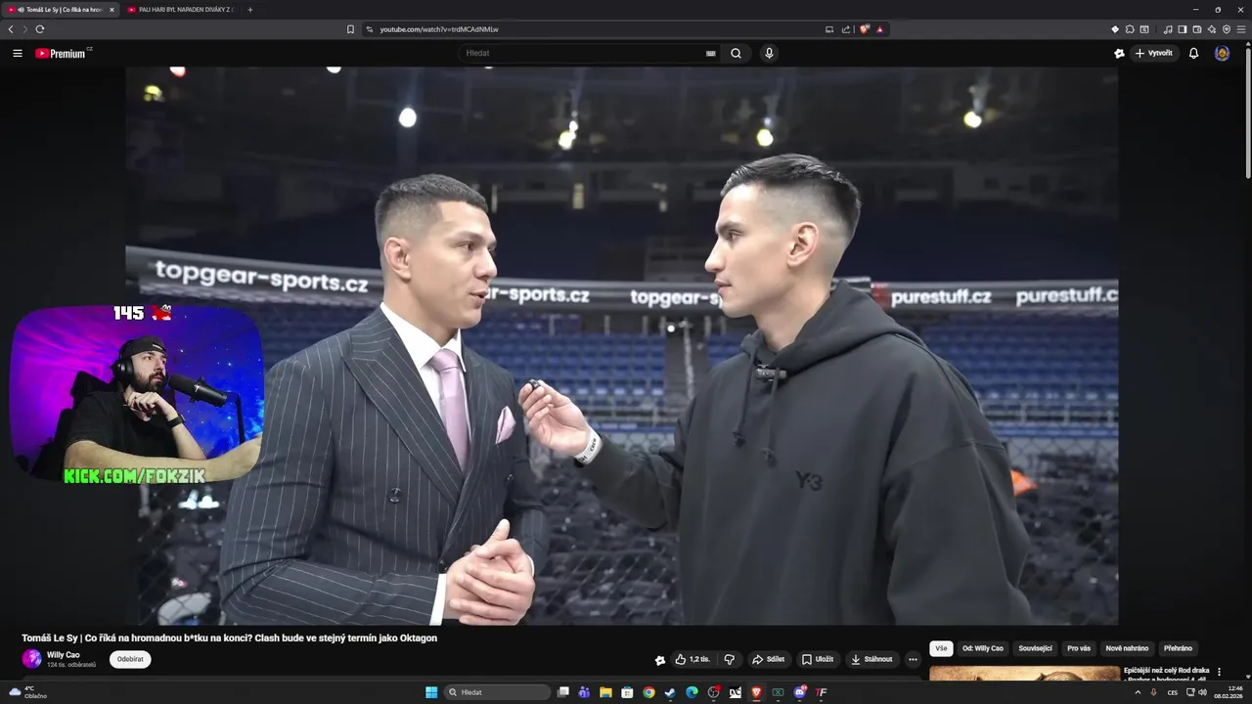Open the YouTube account avatar menu
Viewport: 1252px width, 704px height.
click(1222, 54)
